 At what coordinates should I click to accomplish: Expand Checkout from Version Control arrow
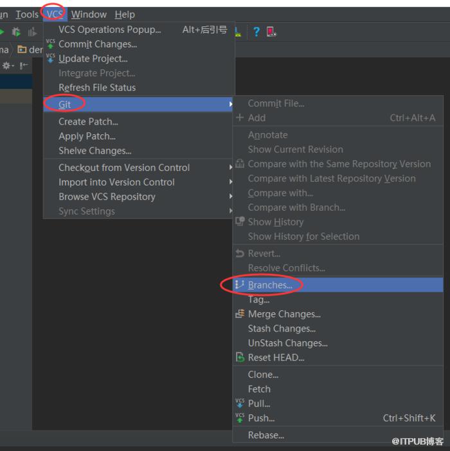231,168
